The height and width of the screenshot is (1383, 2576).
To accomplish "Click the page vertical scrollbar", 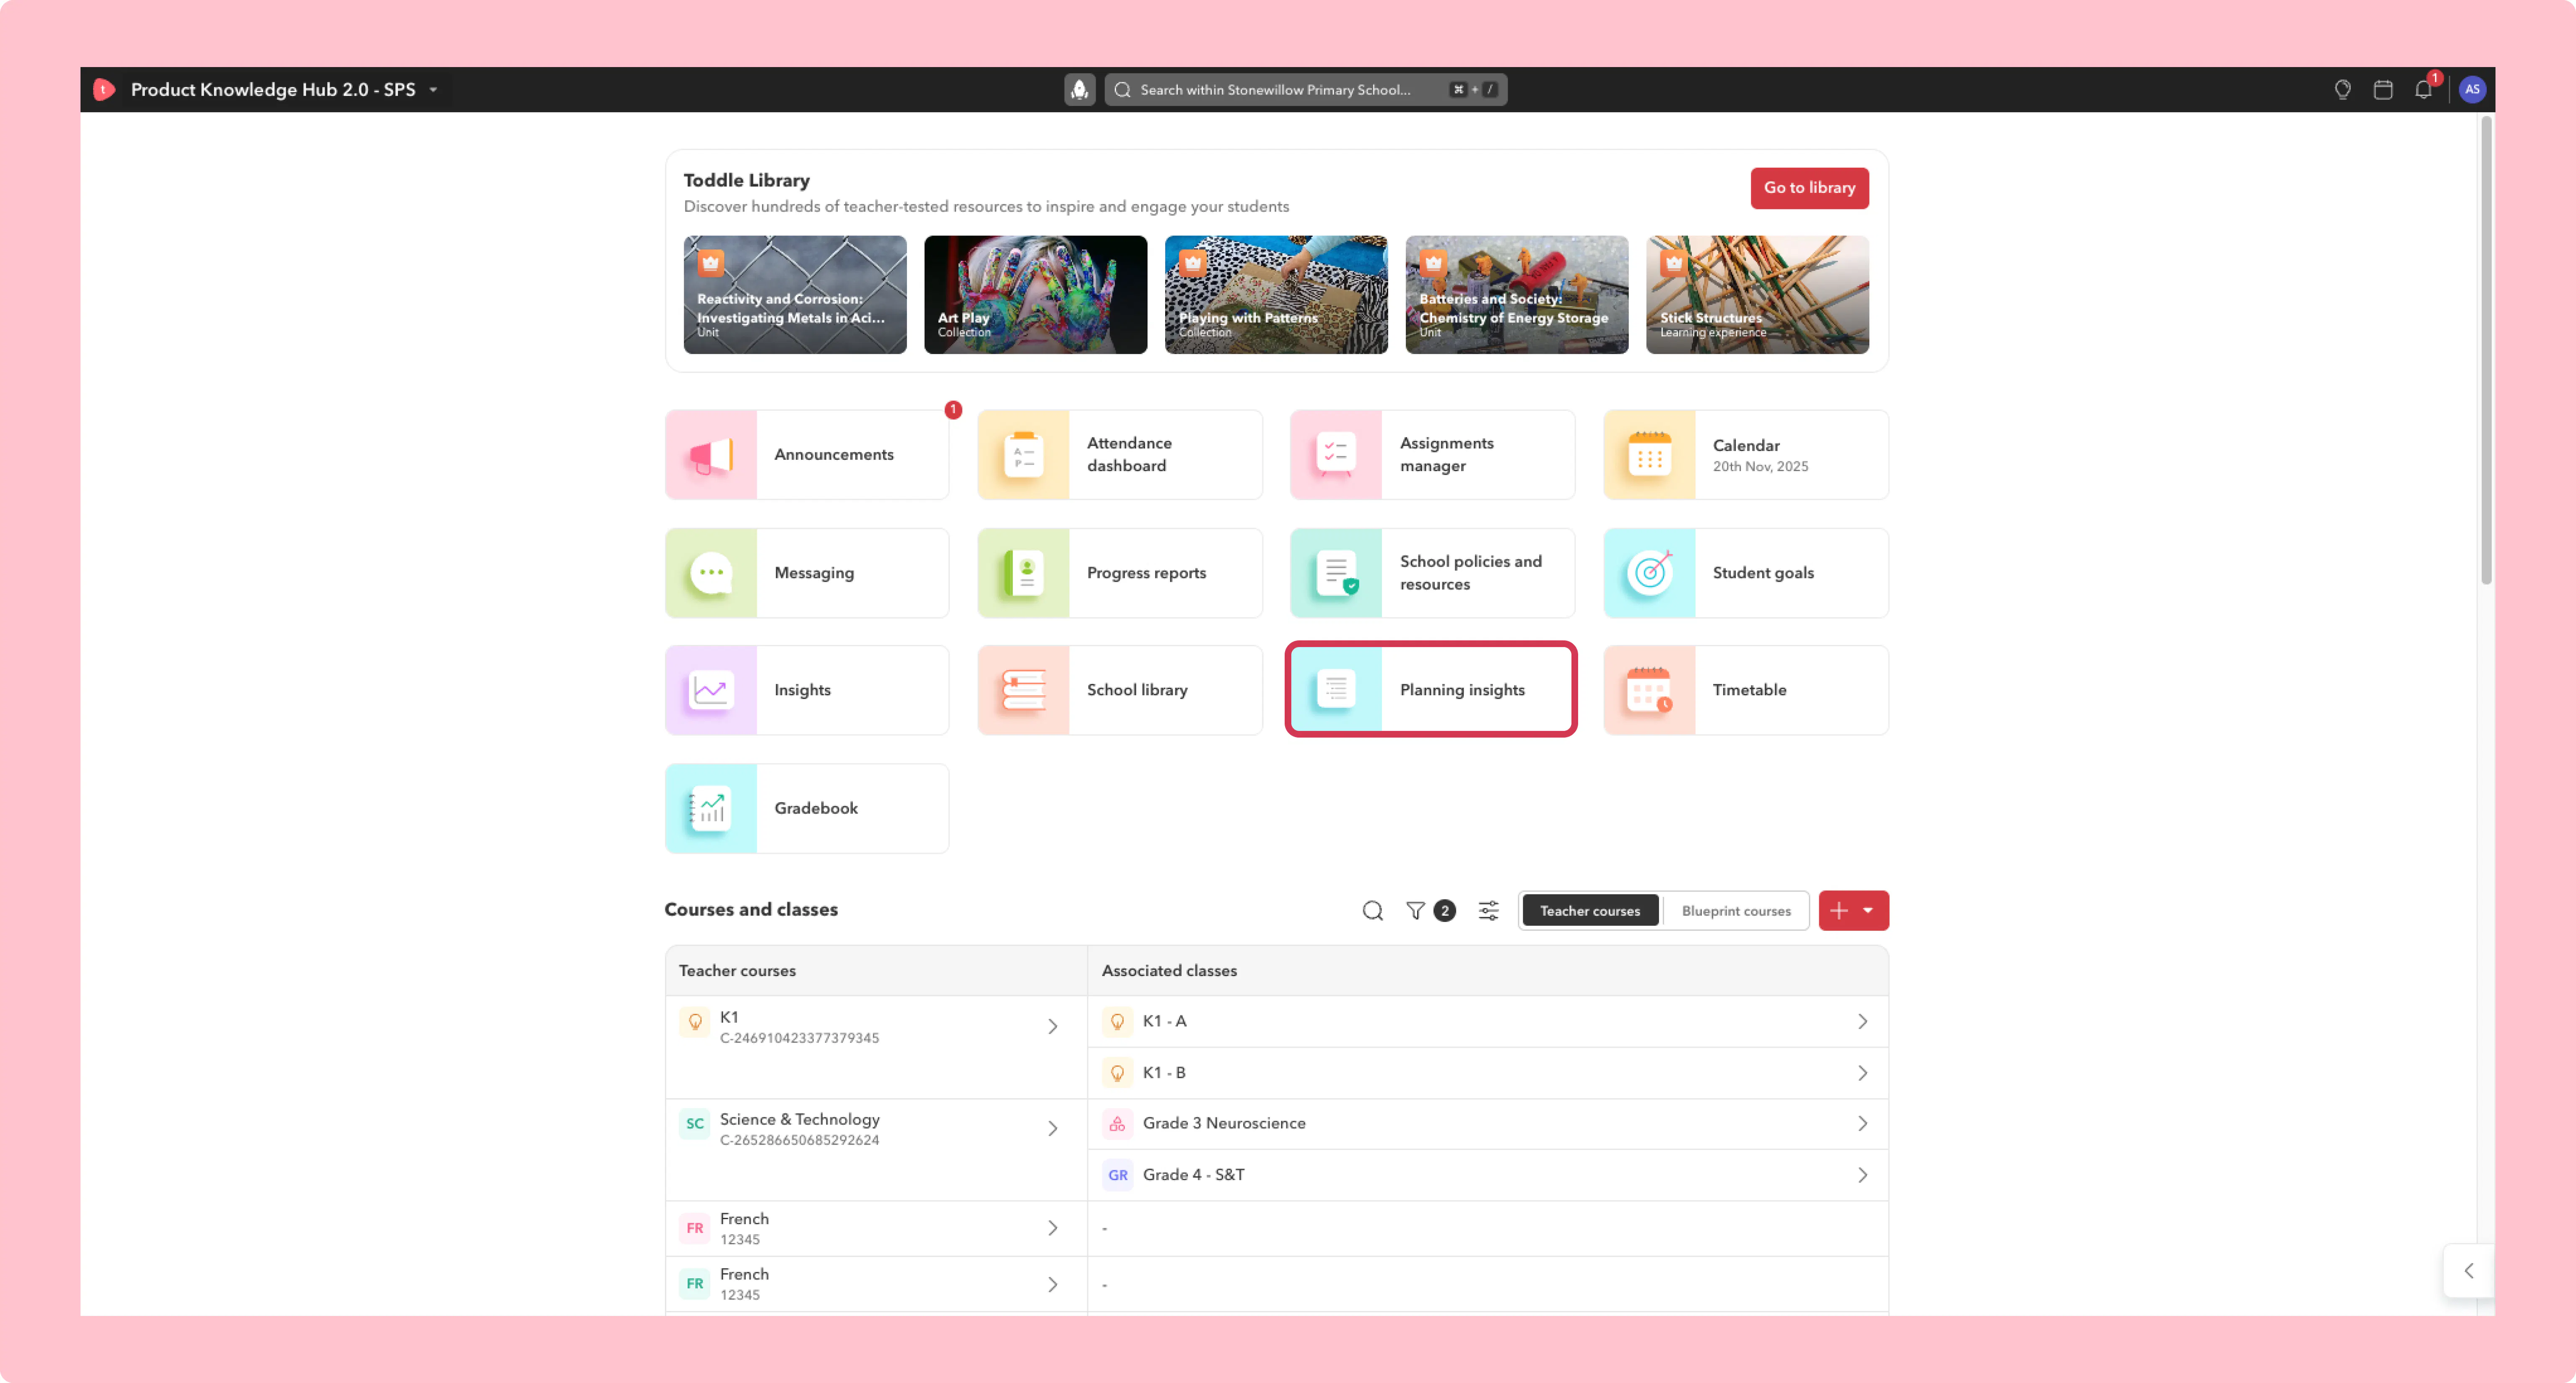I will [x=2486, y=350].
